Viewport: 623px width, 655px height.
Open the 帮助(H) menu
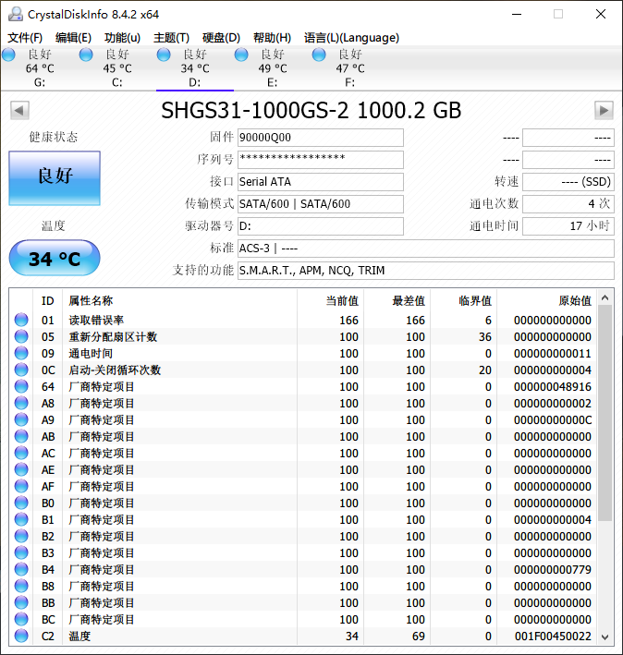272,38
